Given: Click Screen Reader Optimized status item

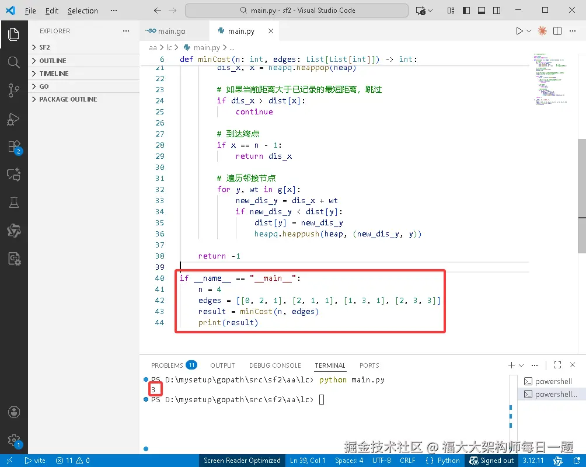Looking at the screenshot, I should point(242,461).
